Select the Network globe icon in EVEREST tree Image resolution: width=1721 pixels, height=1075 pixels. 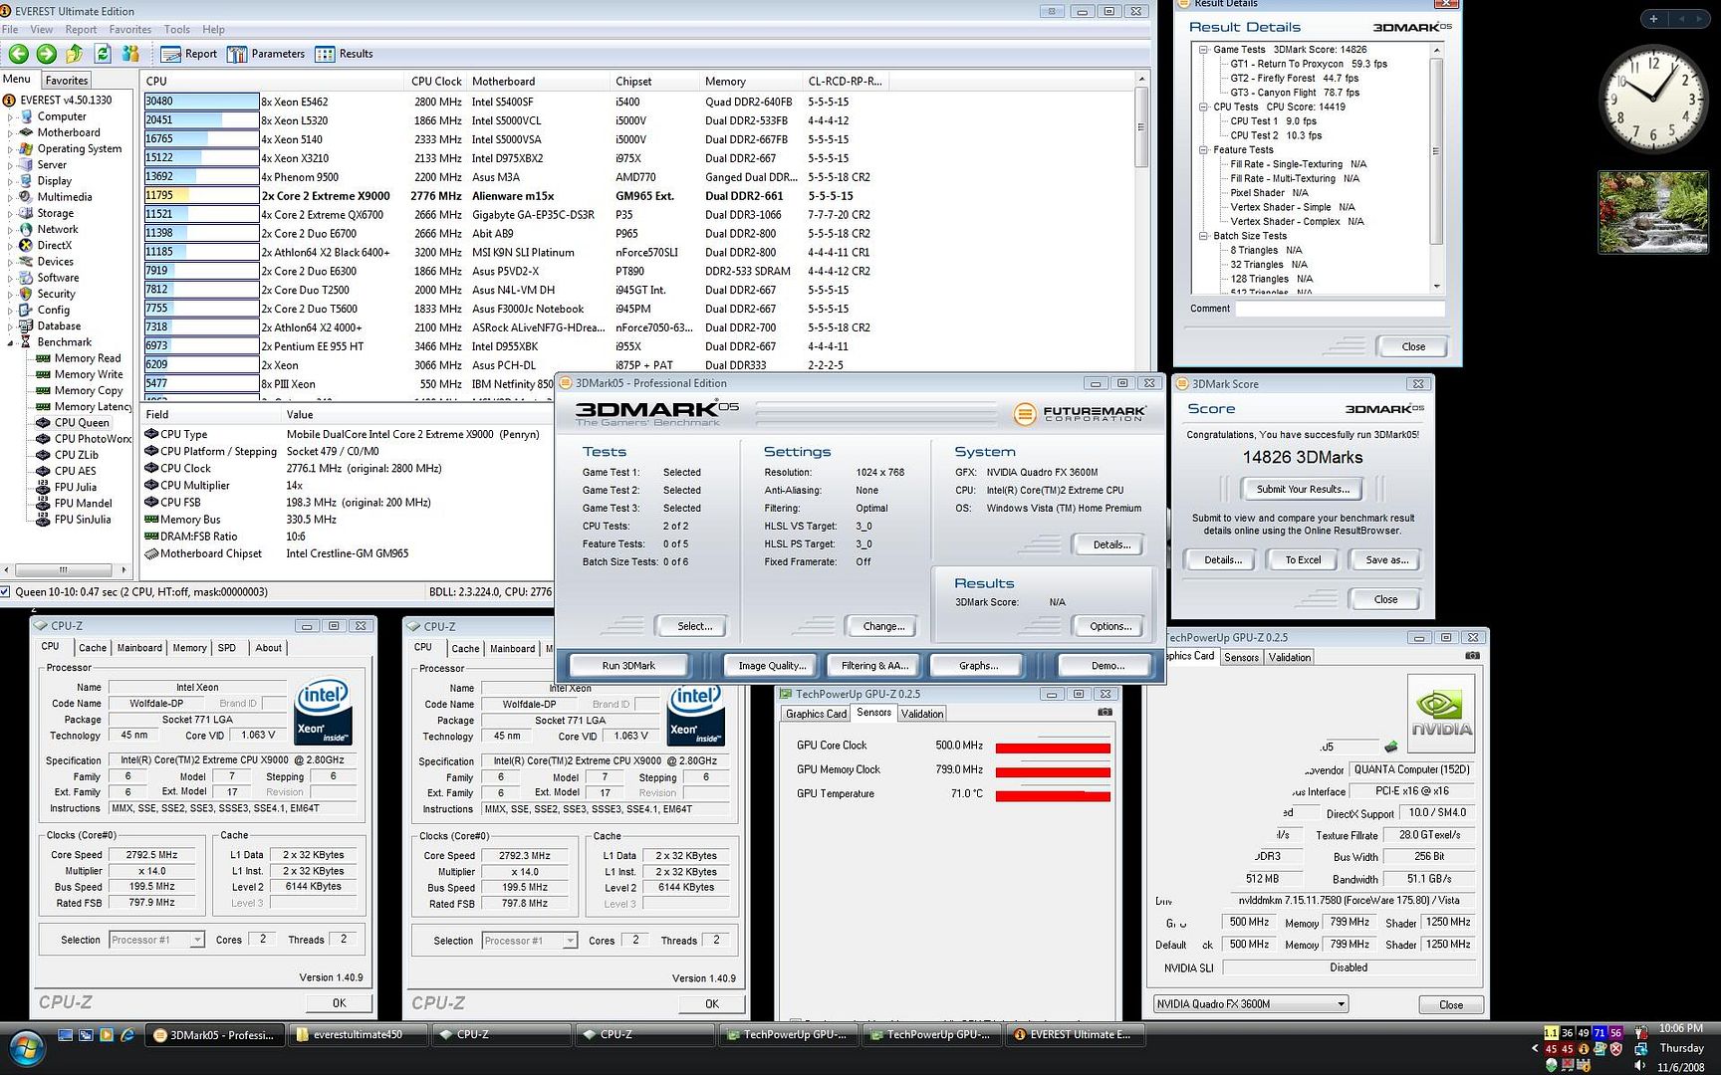(27, 229)
